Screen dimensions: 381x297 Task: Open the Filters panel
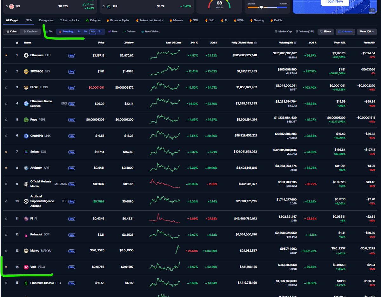pyautogui.click(x=325, y=31)
